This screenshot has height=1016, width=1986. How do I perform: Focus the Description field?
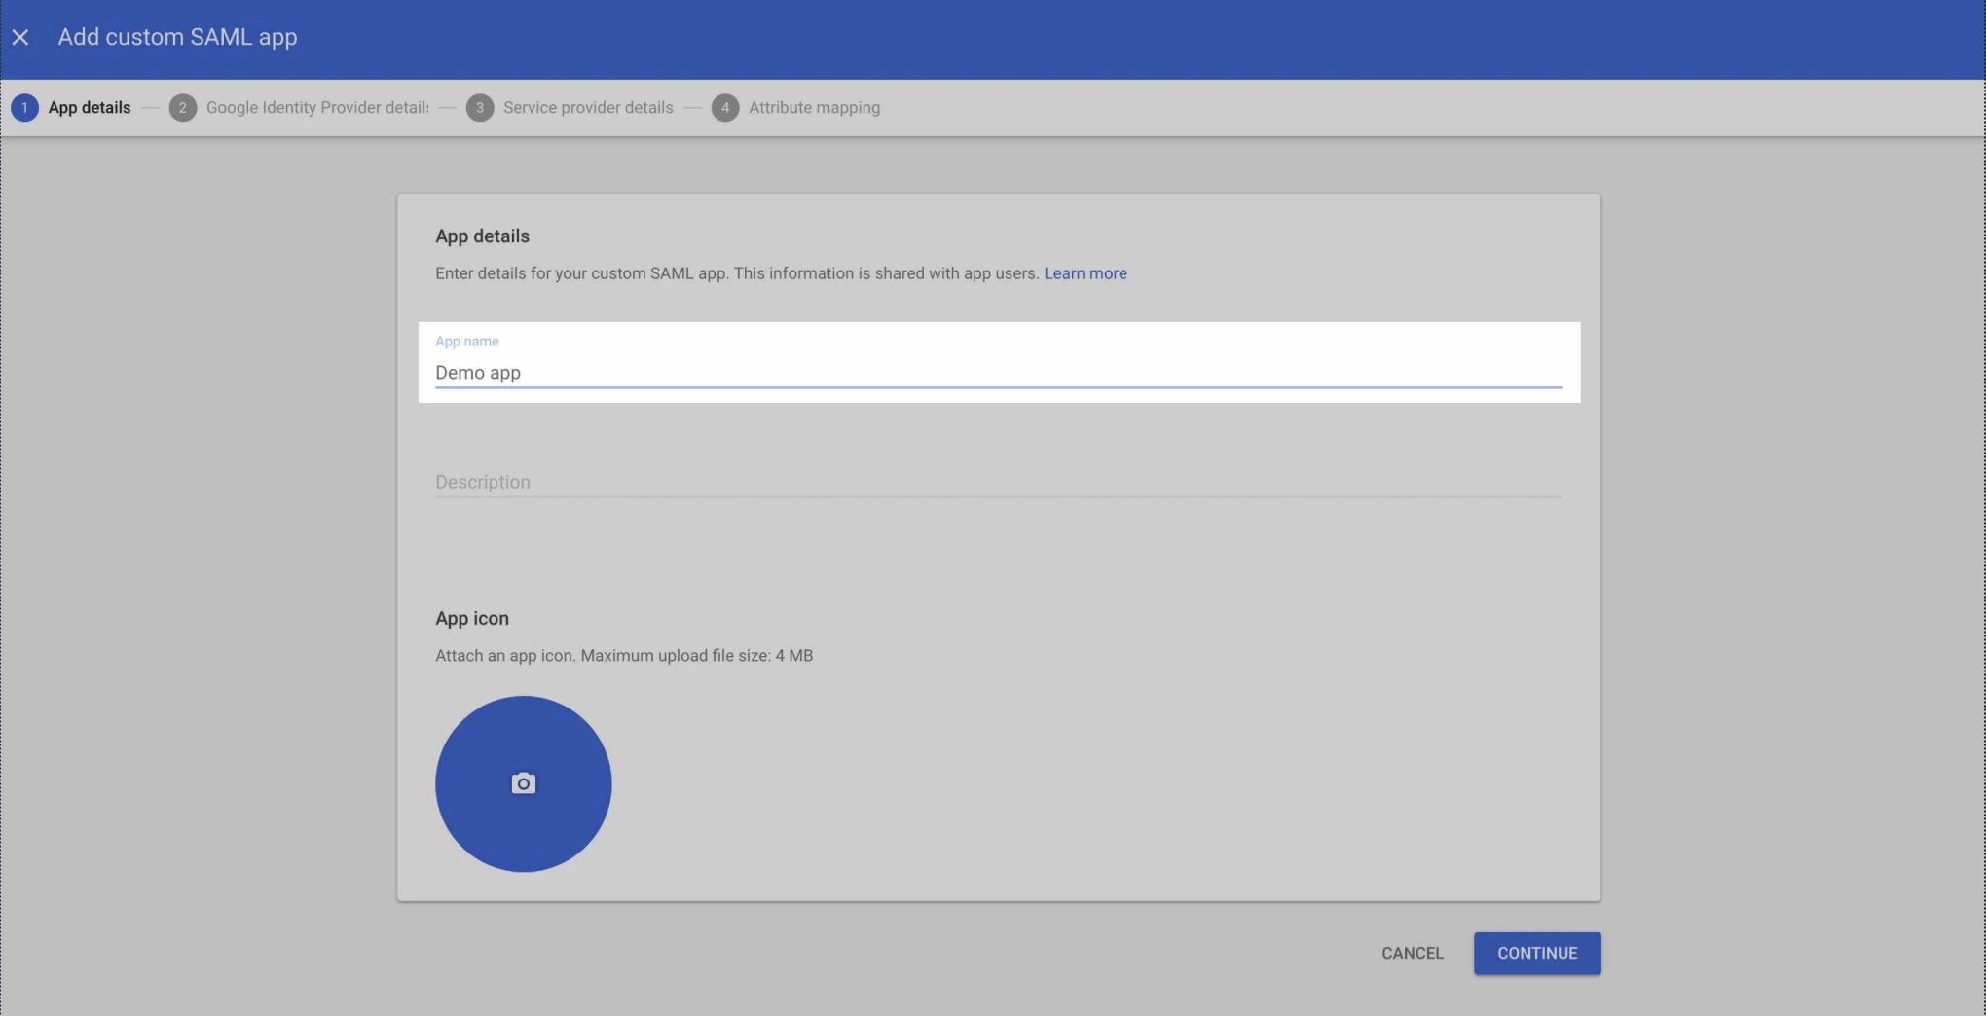(999, 482)
